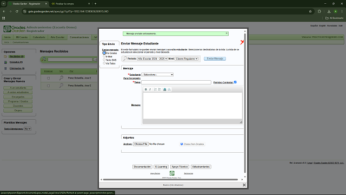The image size is (346, 195).
Task: Open Texto Admisiones dropdown on background page
Action: point(28,129)
